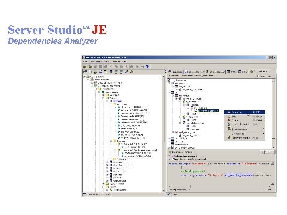Switch to the Properties tab
Viewport: 287px width, 215px height.
pos(175,72)
